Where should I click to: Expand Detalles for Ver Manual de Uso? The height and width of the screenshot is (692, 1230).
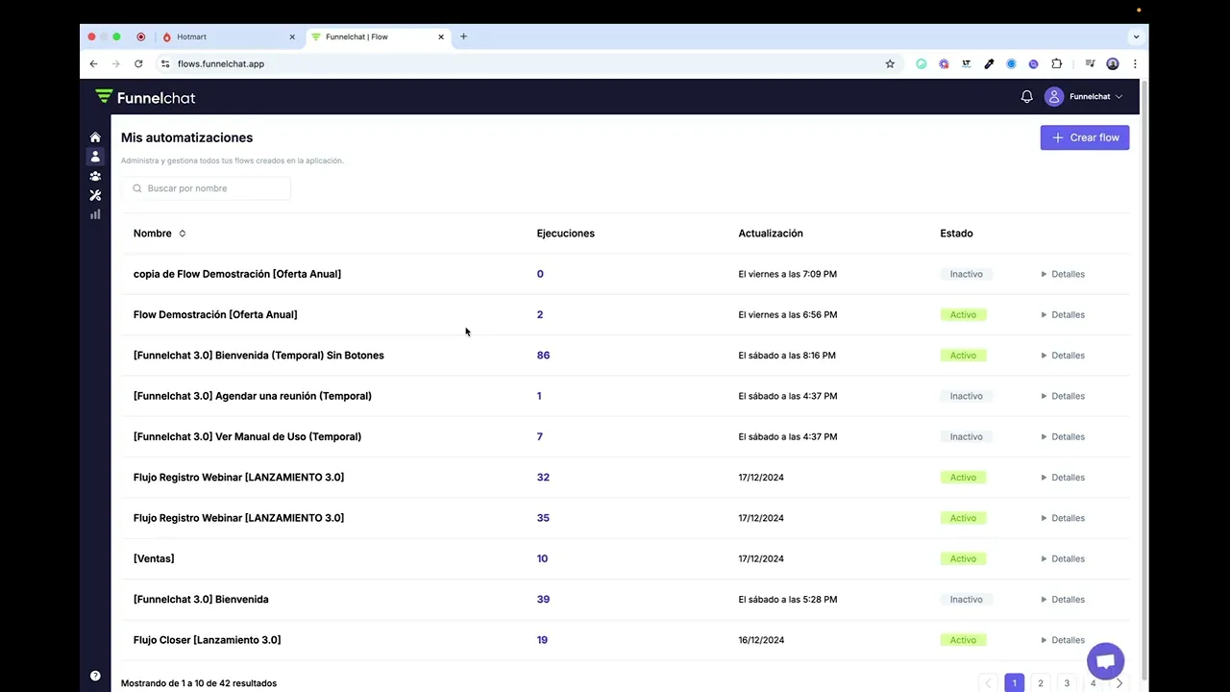click(x=1063, y=436)
